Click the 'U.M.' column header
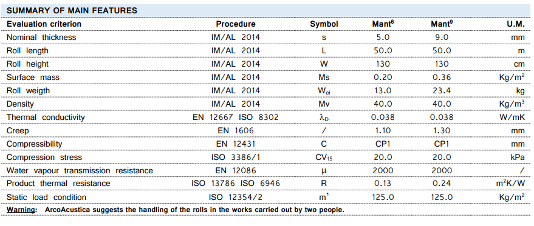The width and height of the screenshot is (534, 226). (x=516, y=24)
